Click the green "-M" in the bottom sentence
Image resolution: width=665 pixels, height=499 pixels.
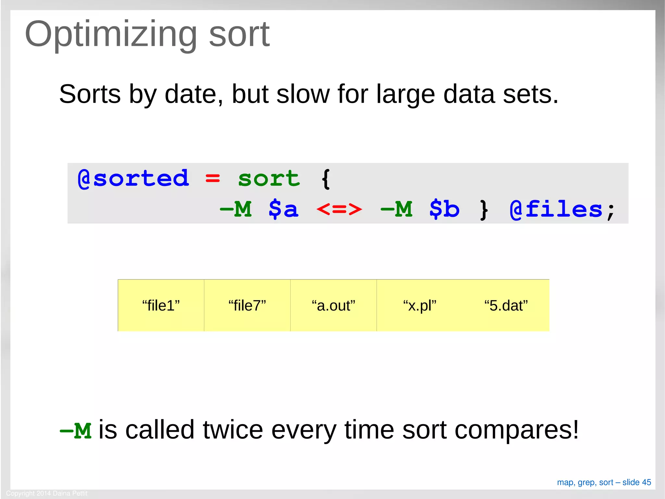pyautogui.click(x=76, y=431)
